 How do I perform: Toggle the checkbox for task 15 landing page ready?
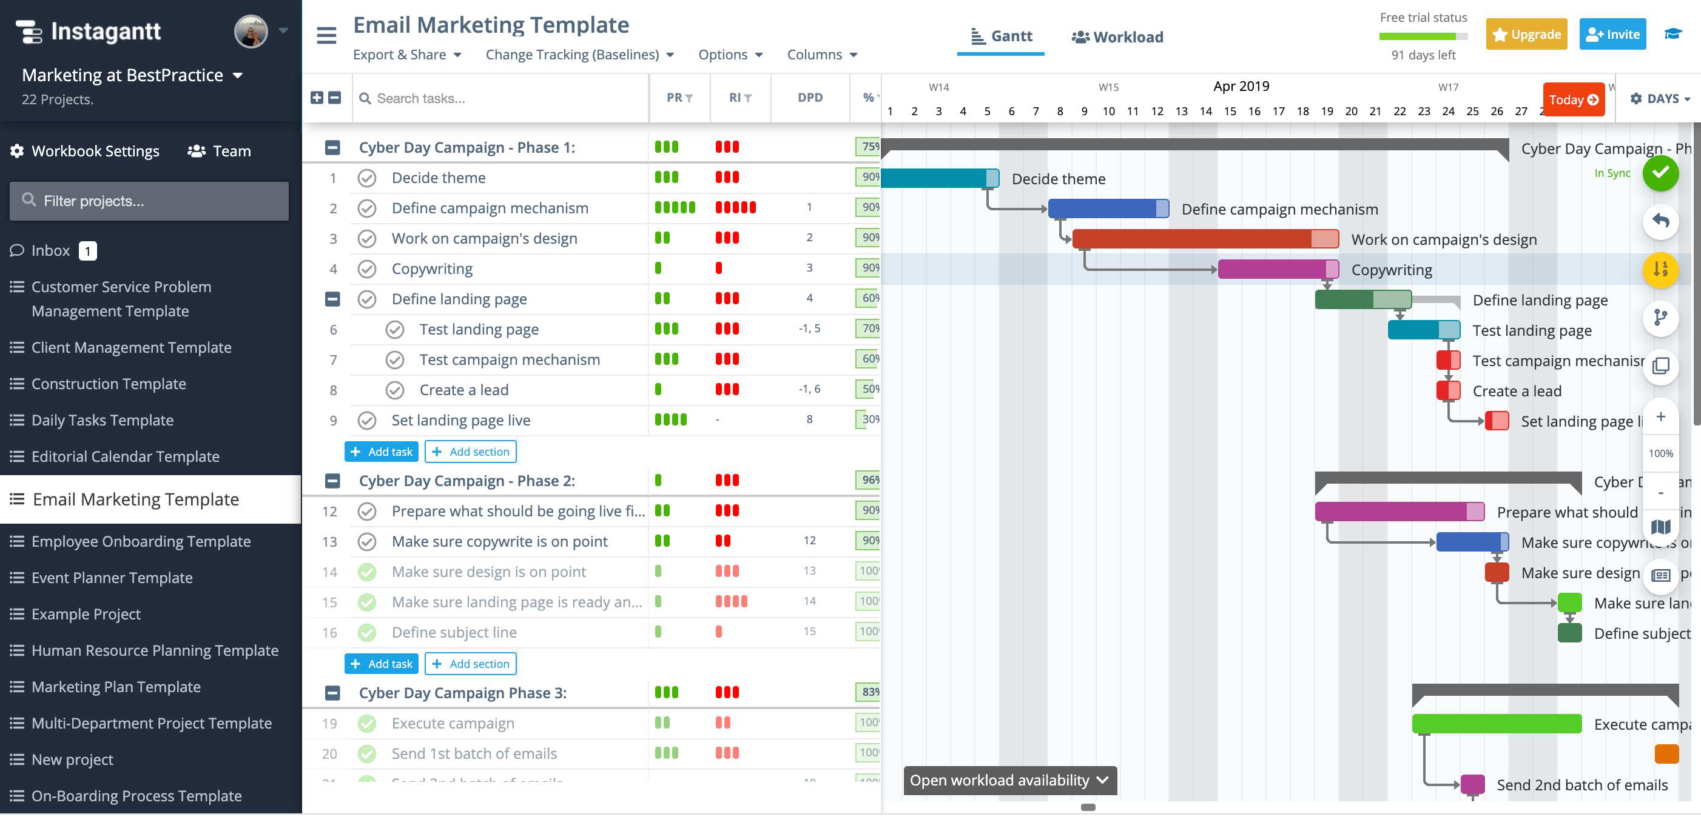click(x=368, y=601)
